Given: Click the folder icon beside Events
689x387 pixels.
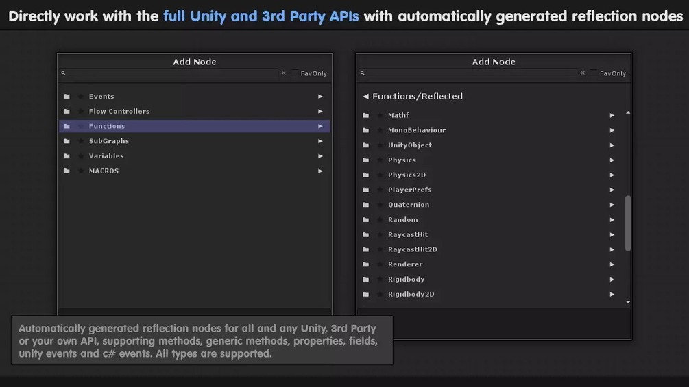Looking at the screenshot, I should point(67,97).
